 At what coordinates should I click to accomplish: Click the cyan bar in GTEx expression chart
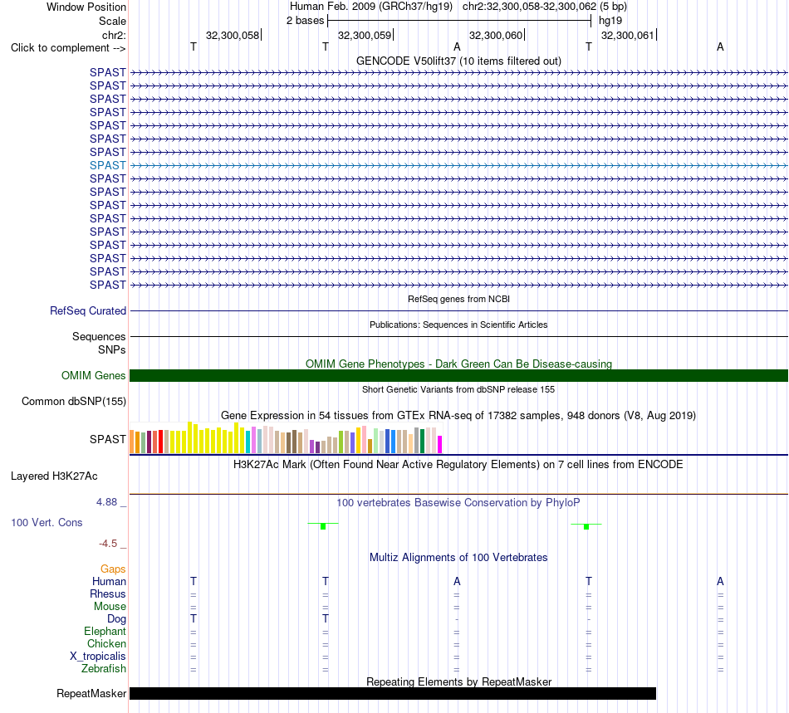click(248, 442)
